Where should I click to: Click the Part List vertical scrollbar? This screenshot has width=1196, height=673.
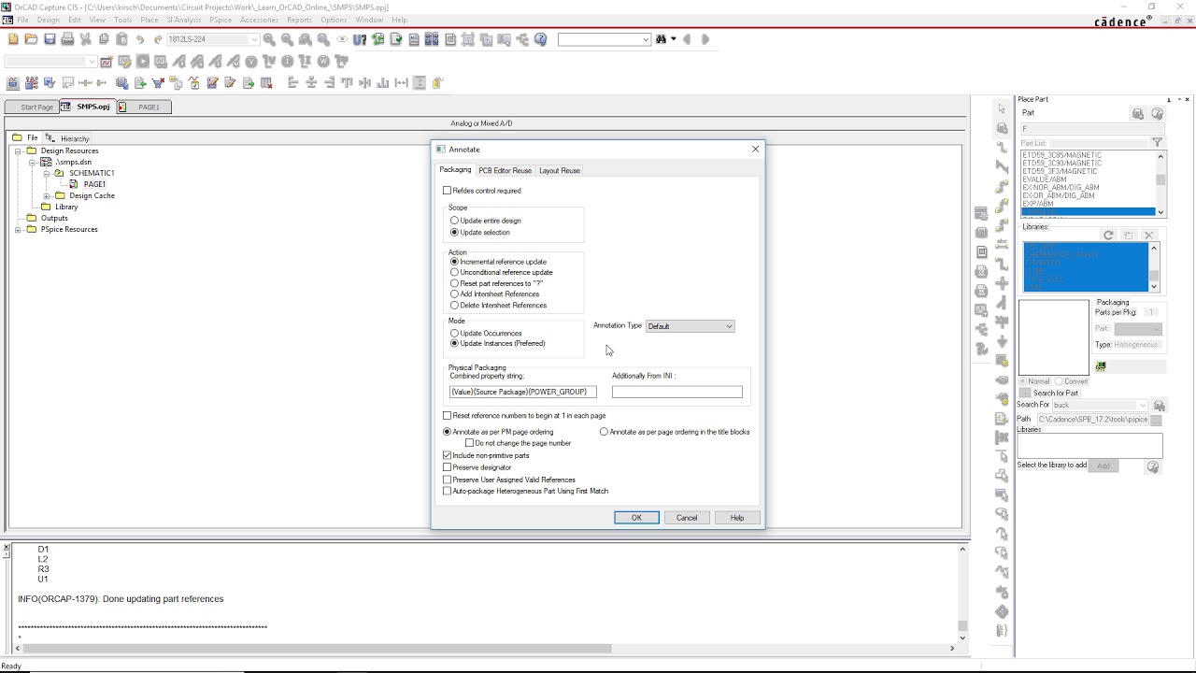tap(1161, 182)
